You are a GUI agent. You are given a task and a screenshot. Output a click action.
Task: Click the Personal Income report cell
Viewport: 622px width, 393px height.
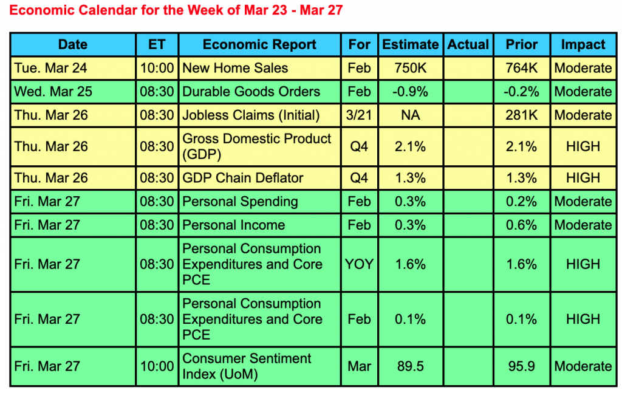click(233, 225)
